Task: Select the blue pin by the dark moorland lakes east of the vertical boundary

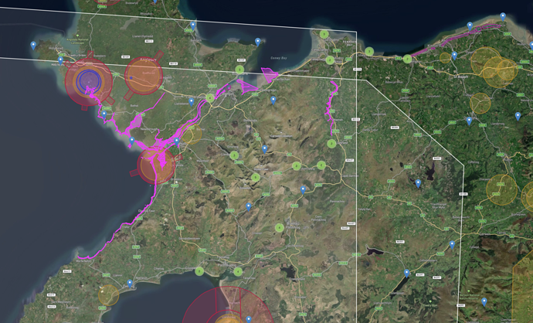Action: click(x=419, y=184)
